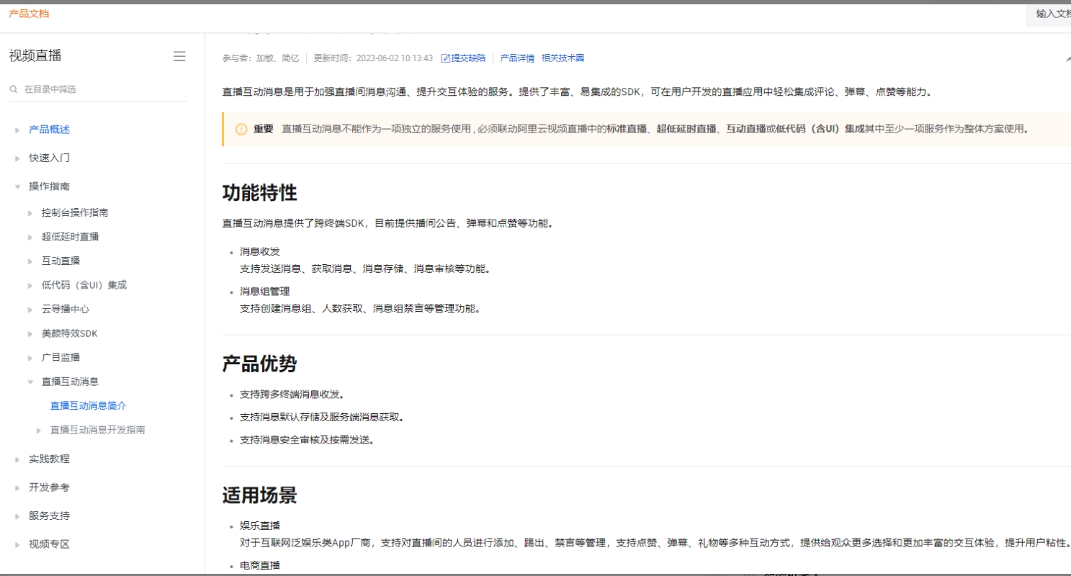This screenshot has height=576, width=1071.
Task: Expand the 广目监播 arrow
Action: tap(30, 358)
